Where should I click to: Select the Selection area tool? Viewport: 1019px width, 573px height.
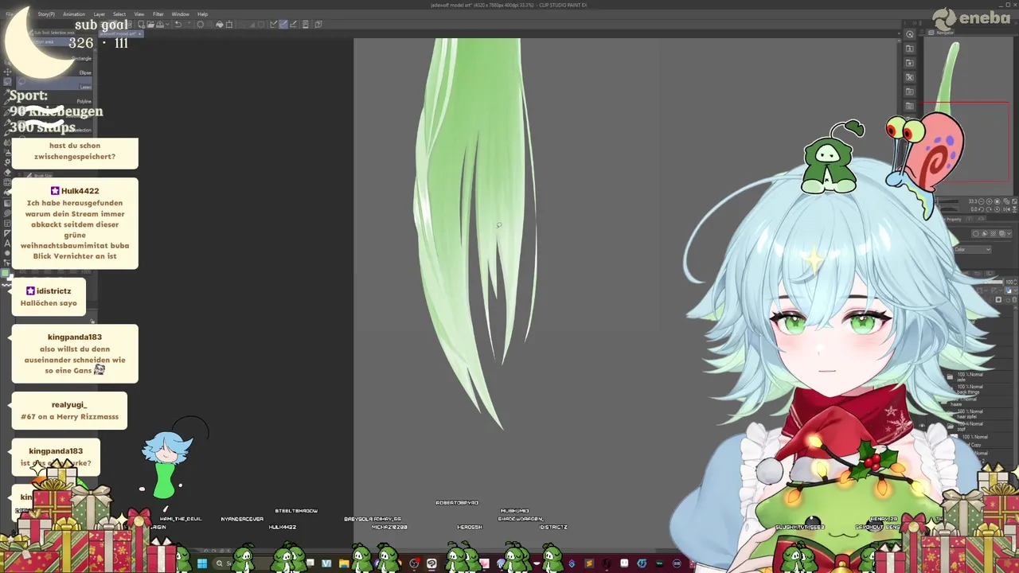coord(7,81)
